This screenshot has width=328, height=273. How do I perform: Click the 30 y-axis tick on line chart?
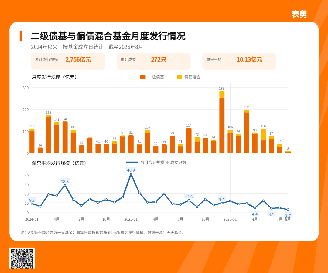click(x=26, y=185)
